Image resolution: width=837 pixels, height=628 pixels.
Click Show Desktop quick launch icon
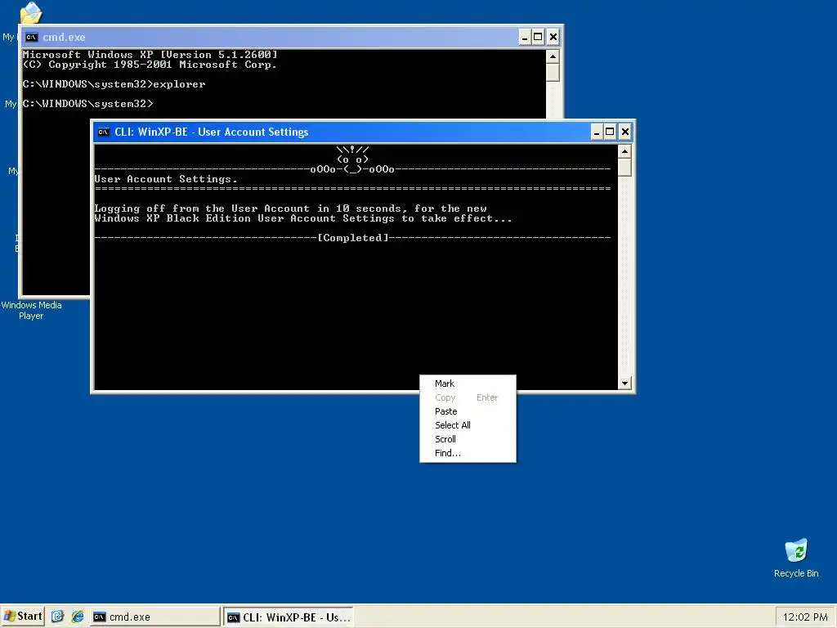(x=58, y=617)
